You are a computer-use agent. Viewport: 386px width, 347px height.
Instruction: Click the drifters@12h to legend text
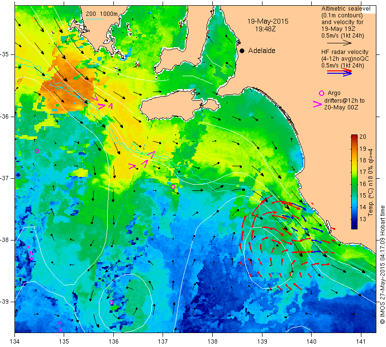[x=344, y=101]
